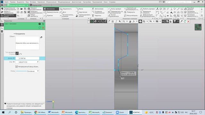Click Элемент выдавливания tool
Viewport: 205px width, 115px height.
click(35, 9)
